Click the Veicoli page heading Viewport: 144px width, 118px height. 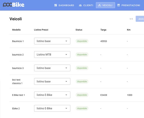[16, 19]
